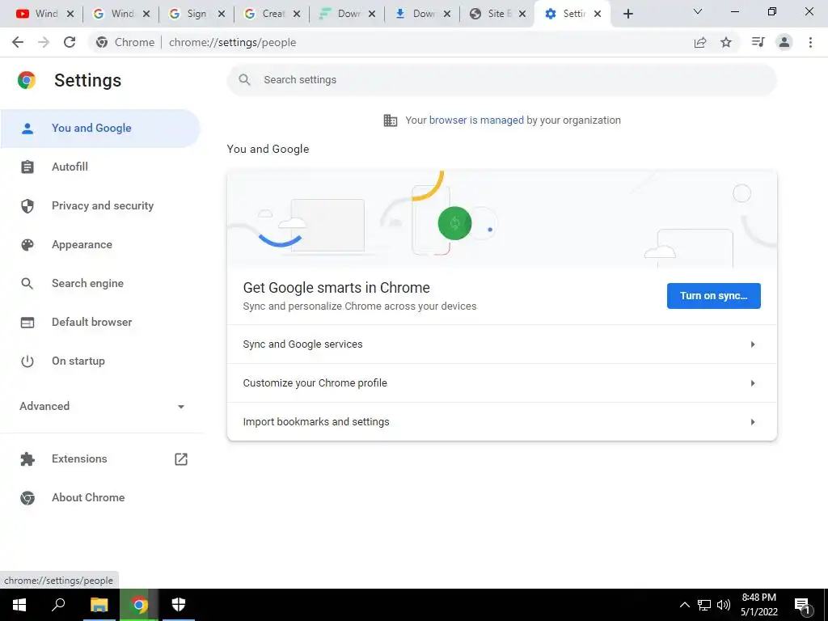Image resolution: width=828 pixels, height=621 pixels.
Task: Open Default browser settings
Action: 99,322
